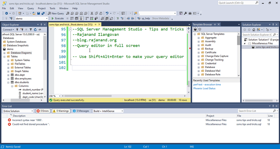Open the Window menu
Viewport: 280px width, 149px height.
[x=64, y=8]
